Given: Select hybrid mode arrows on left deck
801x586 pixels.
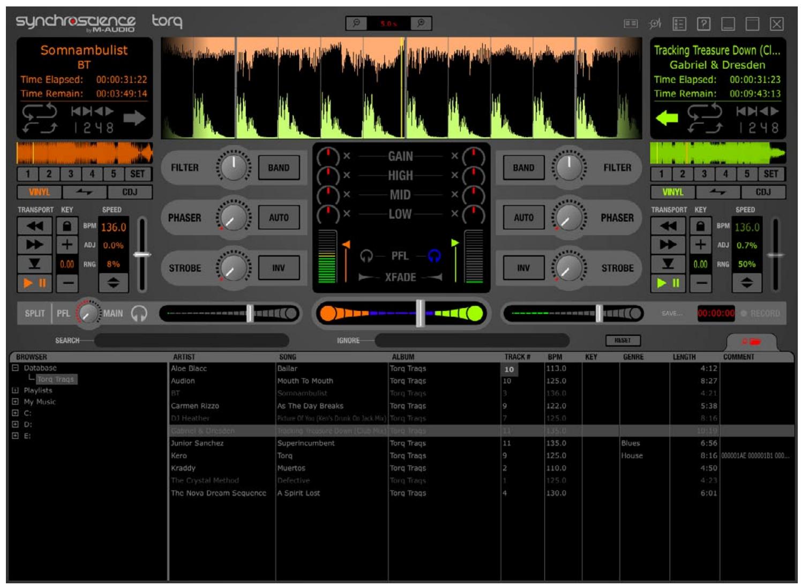Looking at the screenshot, I should click(84, 192).
